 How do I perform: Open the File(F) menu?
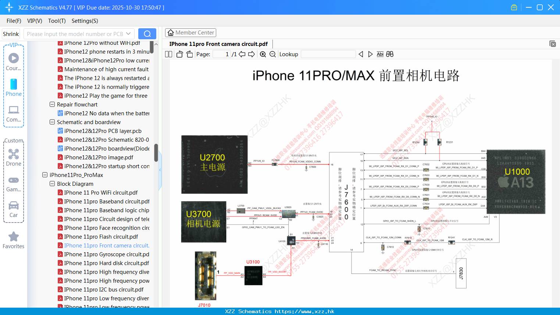click(x=14, y=21)
